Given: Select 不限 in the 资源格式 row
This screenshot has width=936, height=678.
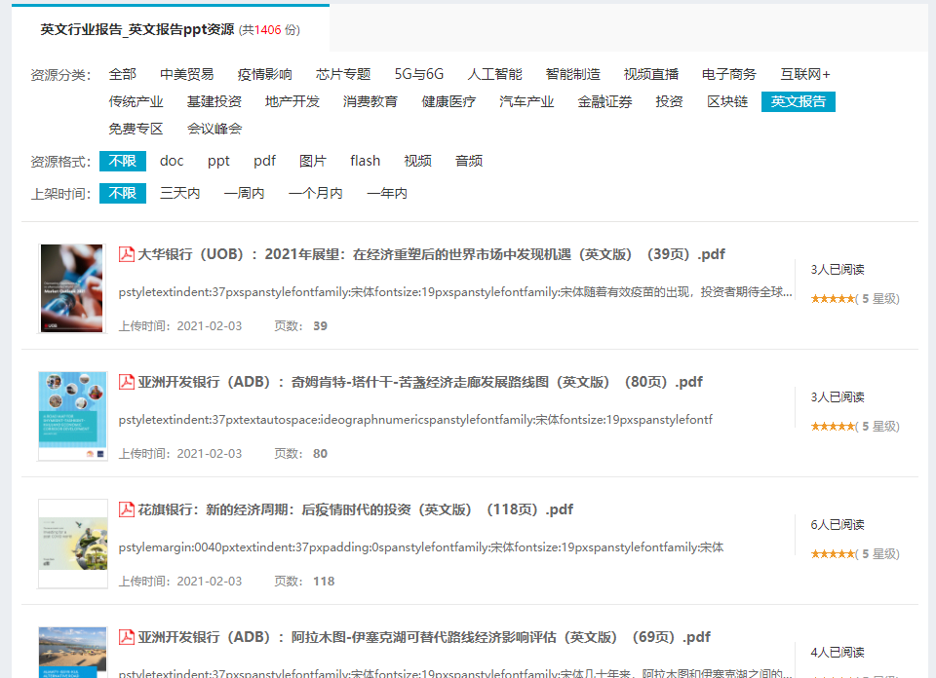Looking at the screenshot, I should (123, 161).
